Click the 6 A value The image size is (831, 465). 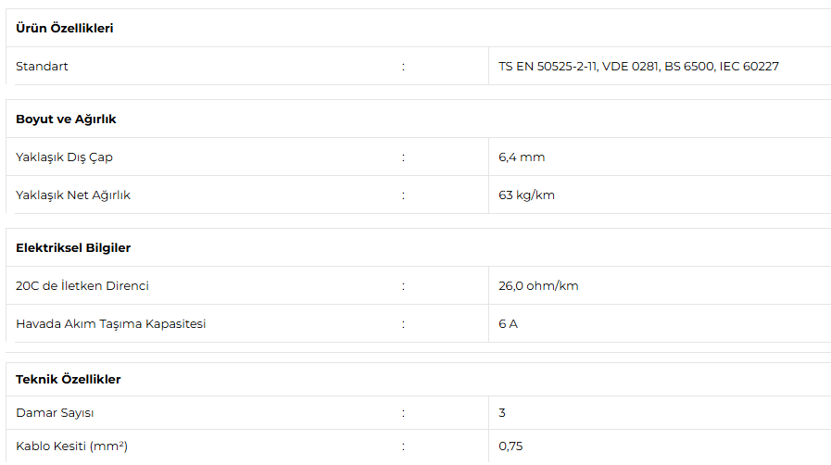pos(508,324)
